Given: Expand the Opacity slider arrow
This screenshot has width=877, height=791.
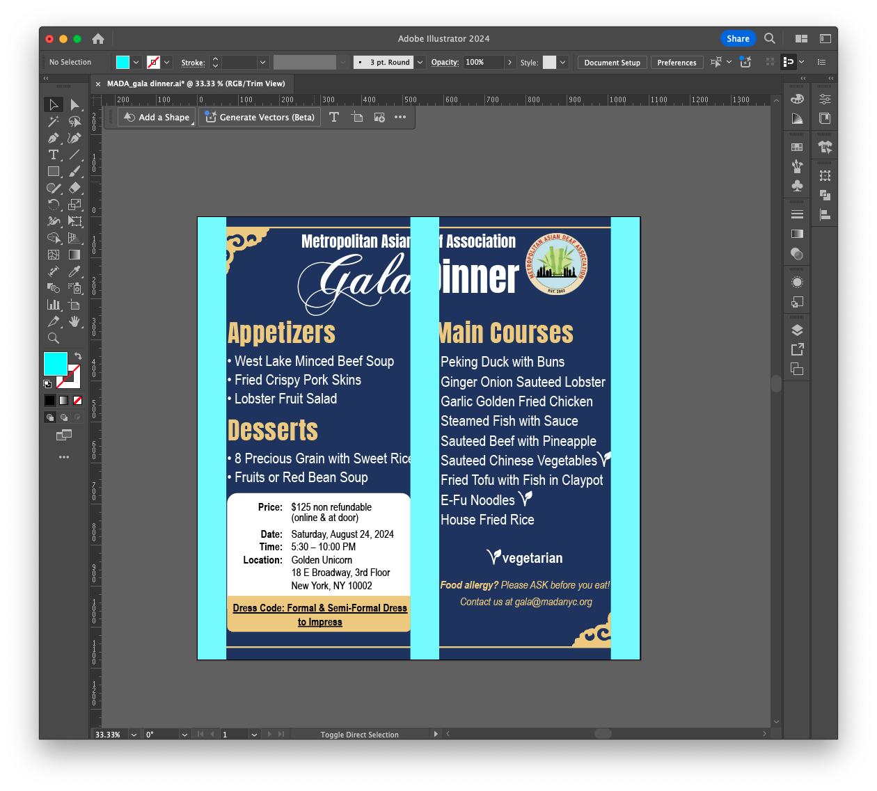Looking at the screenshot, I should click(509, 62).
